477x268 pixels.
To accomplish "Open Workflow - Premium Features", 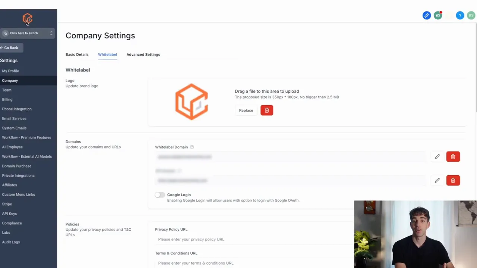I will (26, 137).
